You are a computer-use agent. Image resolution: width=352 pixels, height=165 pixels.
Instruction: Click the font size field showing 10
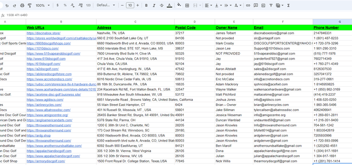click(130, 6)
